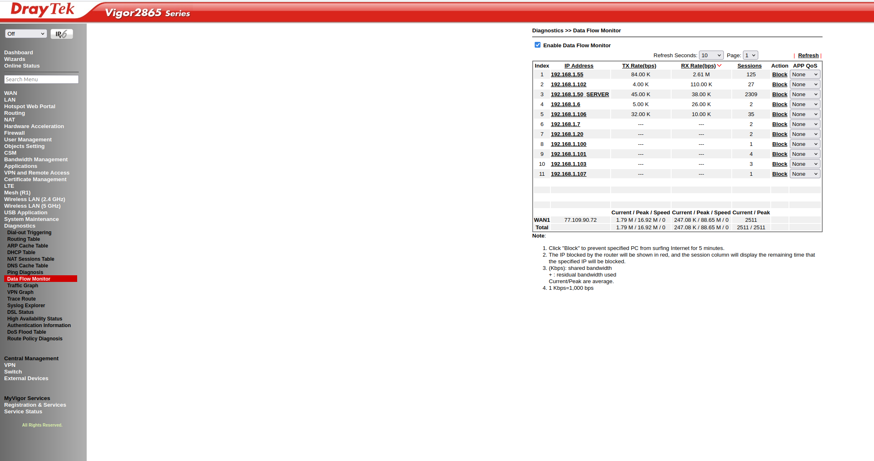
Task: Click the DrayTek logo
Action: (x=42, y=10)
